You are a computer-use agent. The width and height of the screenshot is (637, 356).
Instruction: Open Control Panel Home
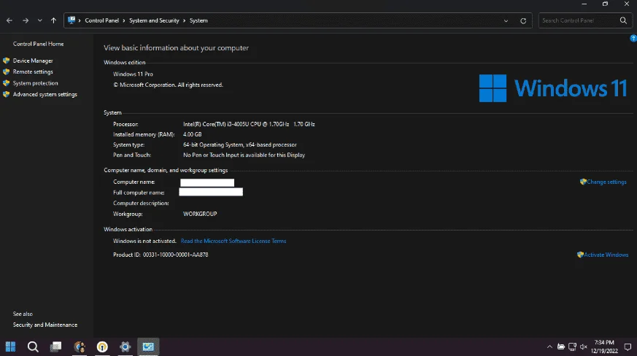pyautogui.click(x=38, y=44)
